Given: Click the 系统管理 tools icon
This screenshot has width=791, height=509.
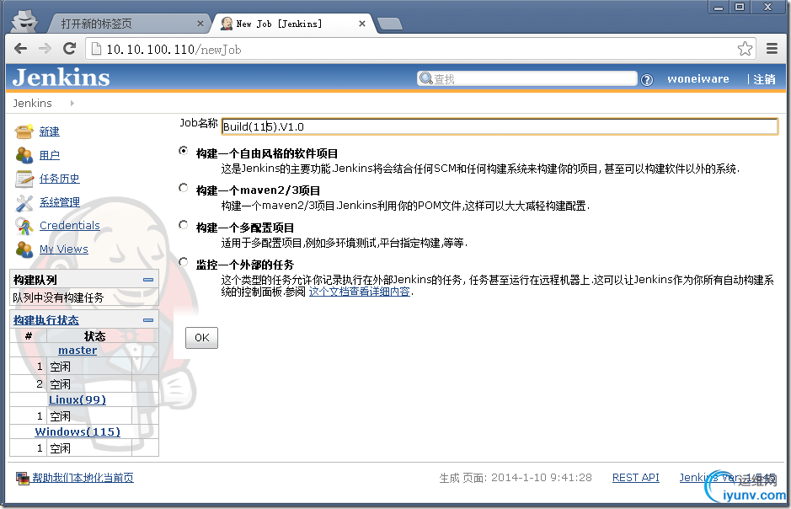Looking at the screenshot, I should click(24, 202).
